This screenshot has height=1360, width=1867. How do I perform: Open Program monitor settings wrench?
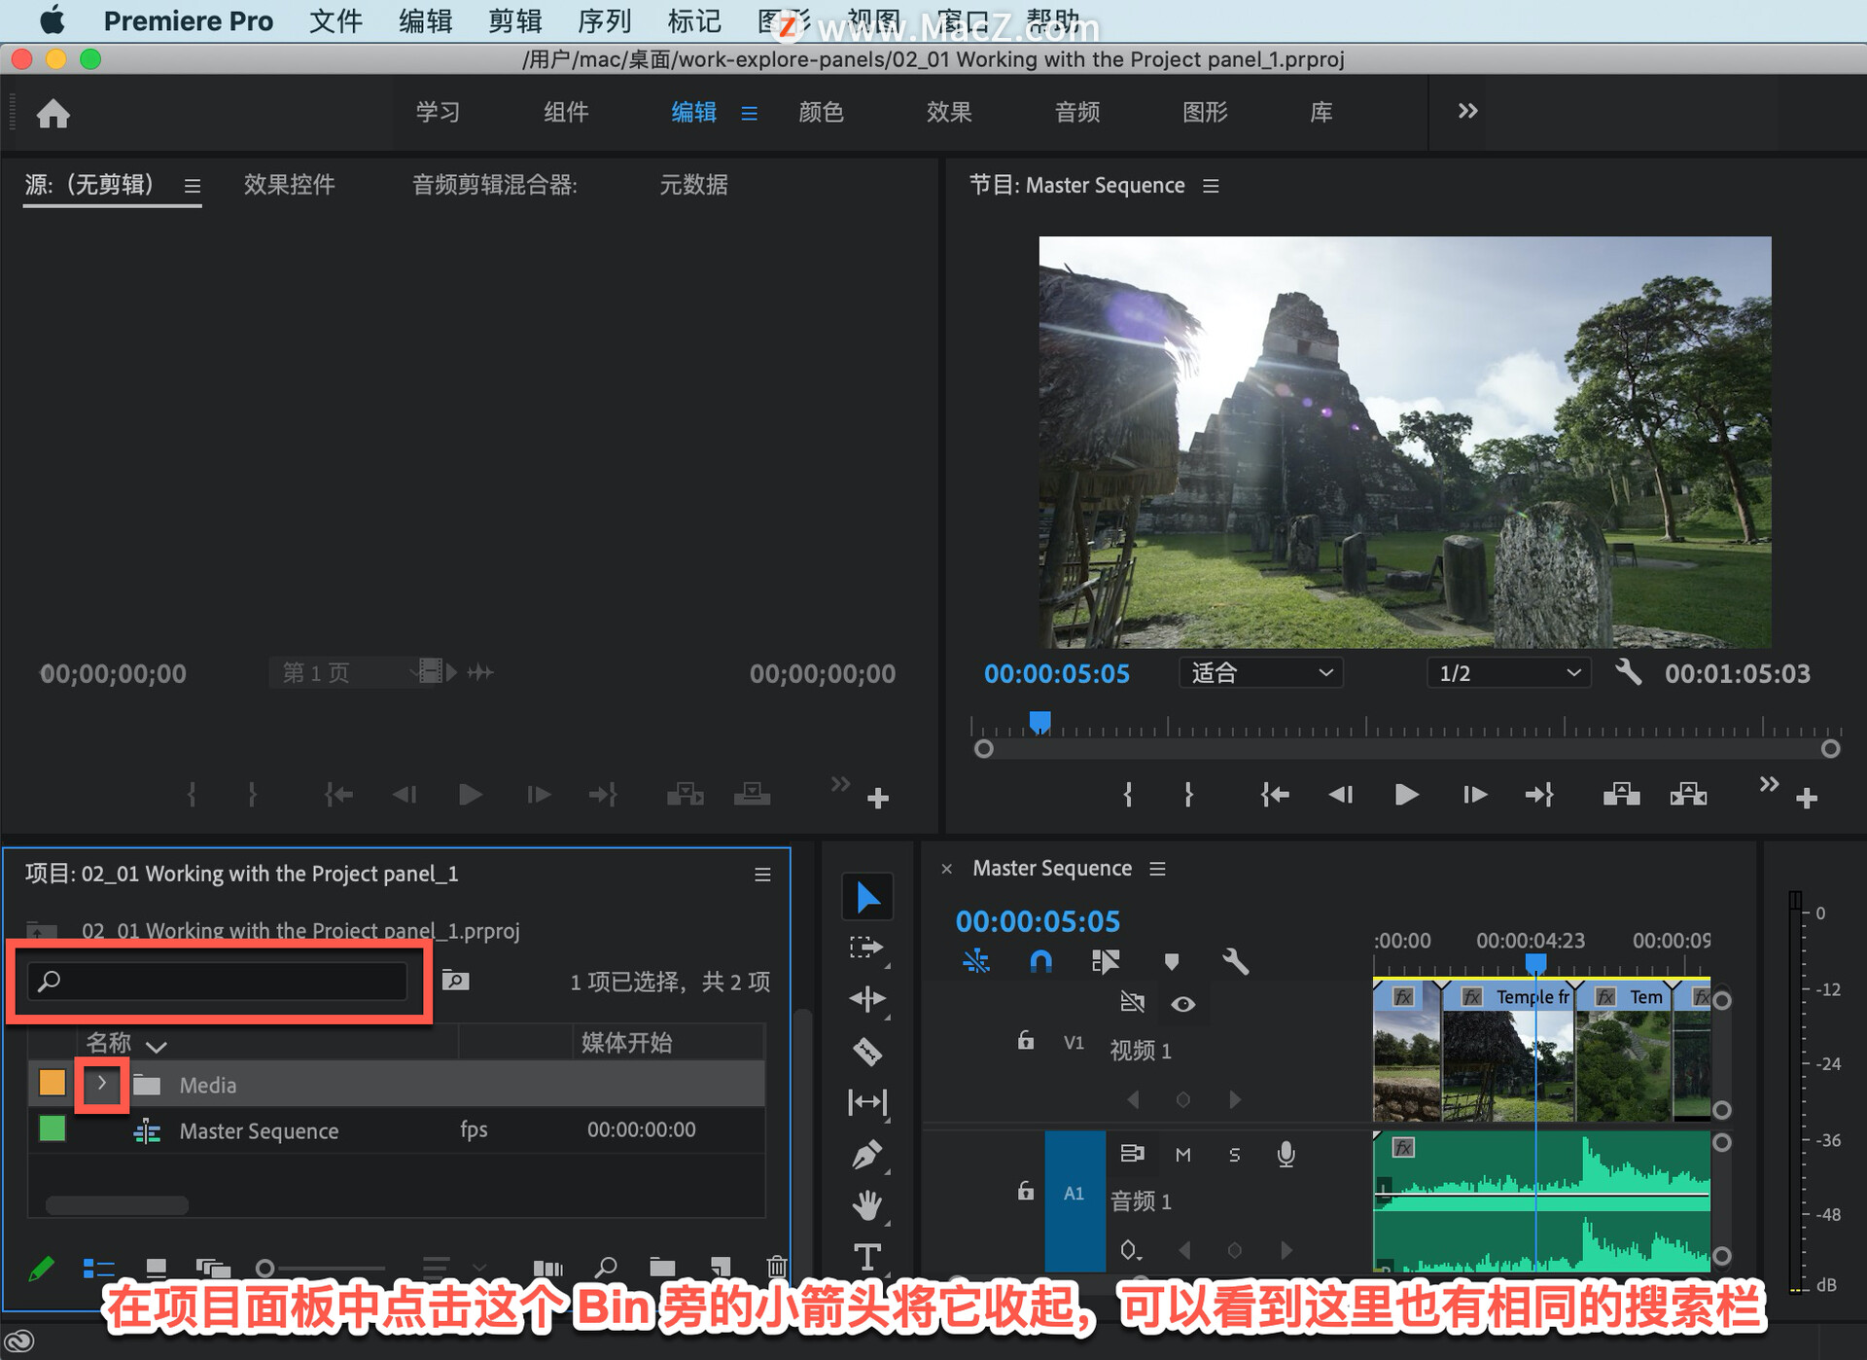[x=1629, y=671]
